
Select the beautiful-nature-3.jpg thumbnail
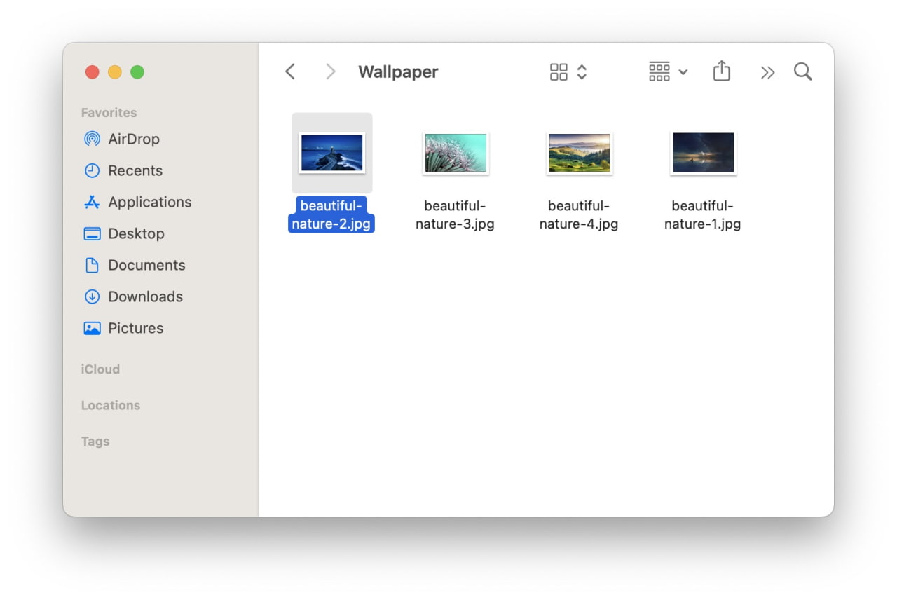point(456,153)
